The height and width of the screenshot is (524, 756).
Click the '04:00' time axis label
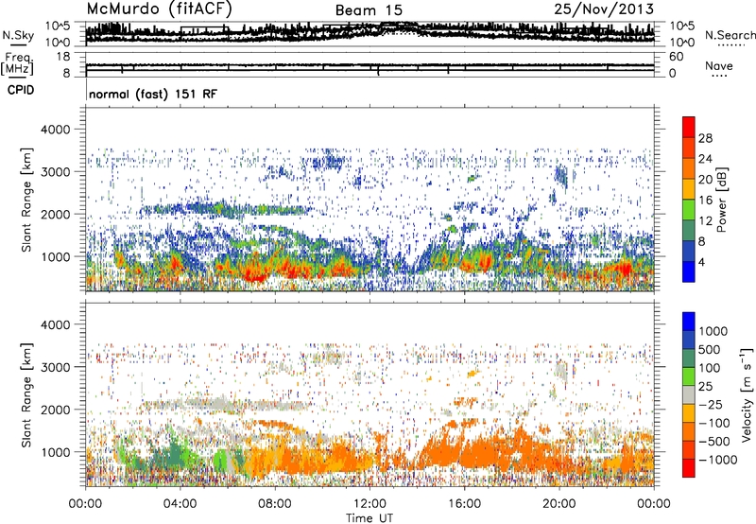tap(180, 504)
